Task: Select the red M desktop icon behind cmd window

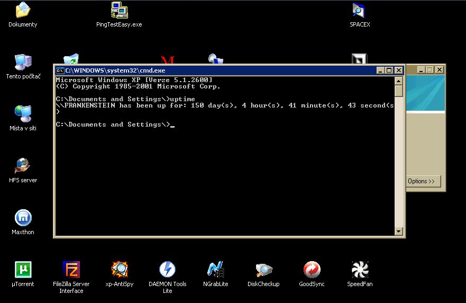Action: point(167,60)
